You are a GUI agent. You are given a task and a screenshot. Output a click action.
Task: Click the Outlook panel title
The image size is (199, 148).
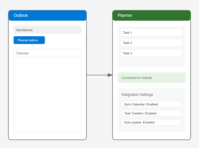[21, 15]
